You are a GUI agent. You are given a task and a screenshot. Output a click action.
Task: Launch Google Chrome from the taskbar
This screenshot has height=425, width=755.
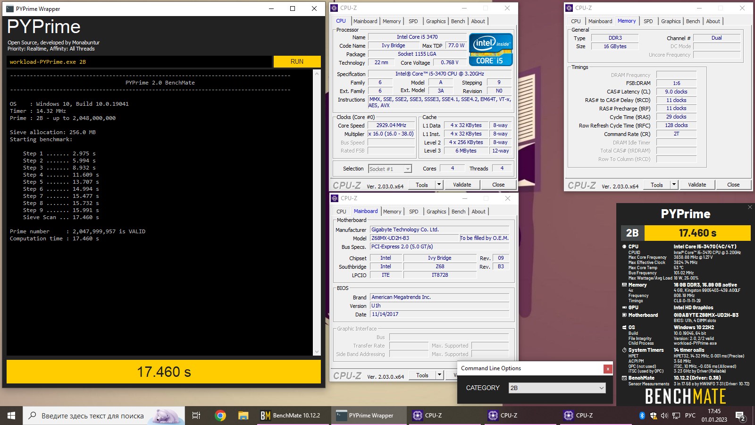pyautogui.click(x=220, y=416)
